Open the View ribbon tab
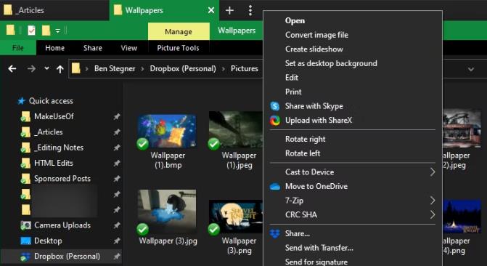487x266 pixels. click(x=129, y=48)
